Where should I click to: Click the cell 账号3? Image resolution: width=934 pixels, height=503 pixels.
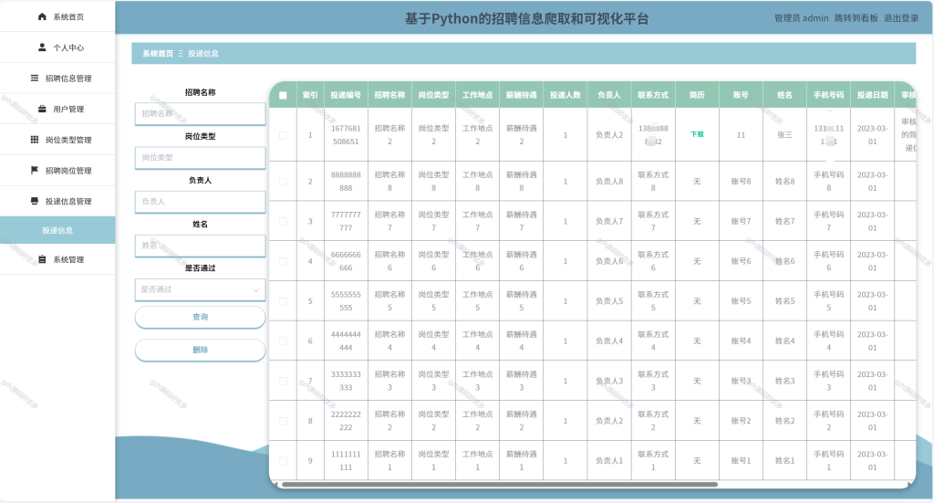(741, 381)
